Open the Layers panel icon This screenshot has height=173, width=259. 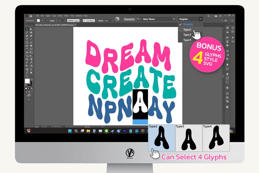227,74
